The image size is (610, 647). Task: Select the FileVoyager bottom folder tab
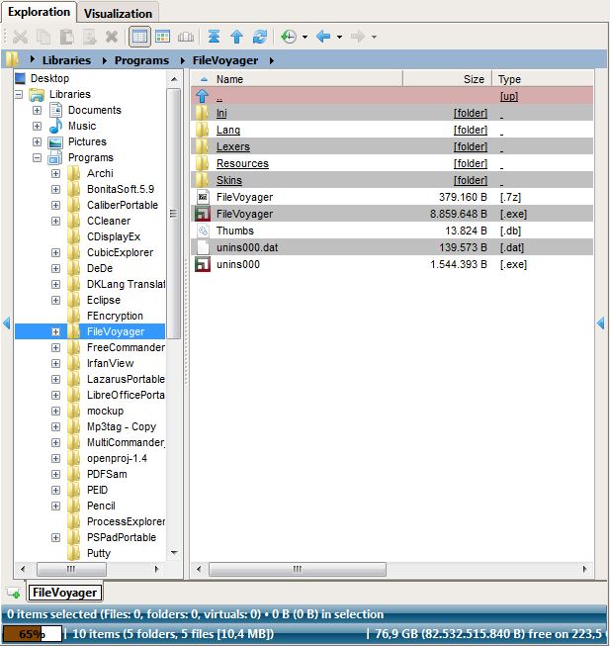64,593
